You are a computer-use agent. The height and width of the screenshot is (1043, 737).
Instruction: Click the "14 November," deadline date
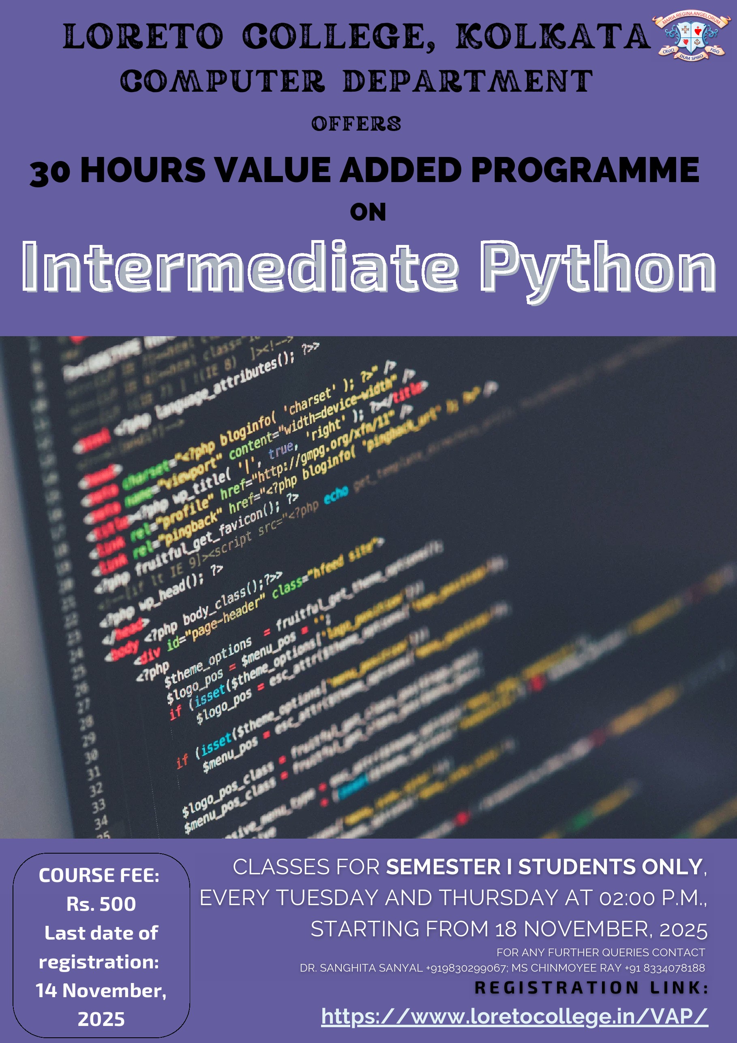pos(101,990)
